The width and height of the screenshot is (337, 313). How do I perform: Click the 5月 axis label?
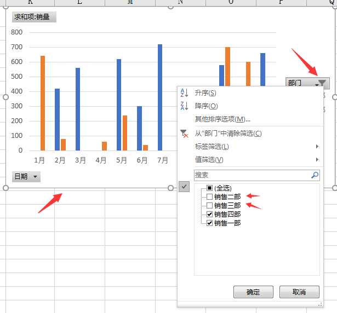[x=122, y=160]
